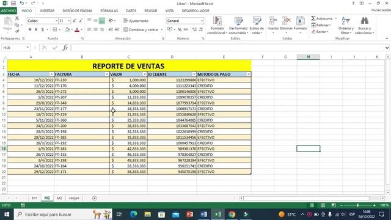391x220 pixels.
Task: Switch to the M3 sheet tab
Action: pyautogui.click(x=59, y=198)
